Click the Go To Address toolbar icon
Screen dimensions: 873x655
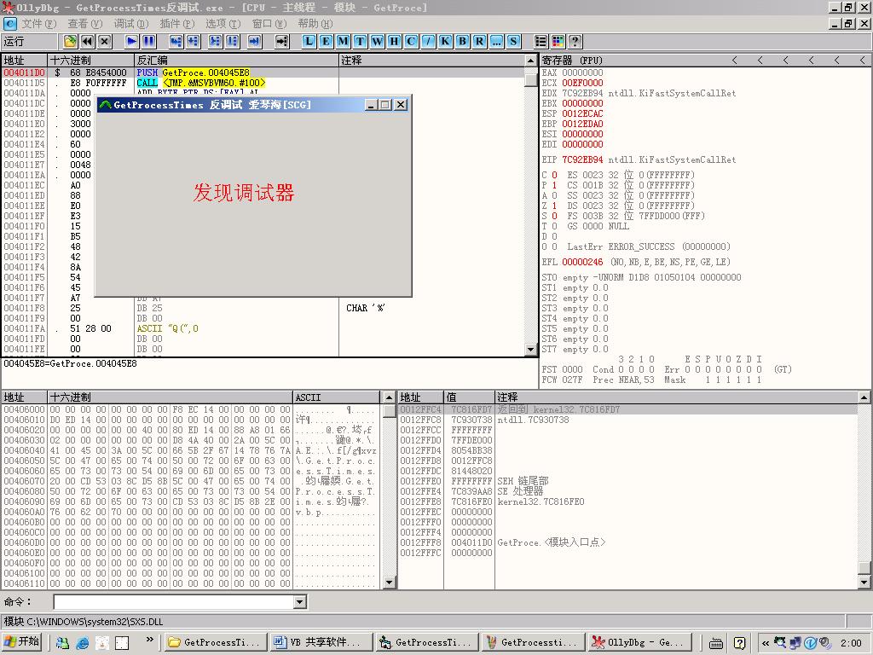(x=281, y=41)
